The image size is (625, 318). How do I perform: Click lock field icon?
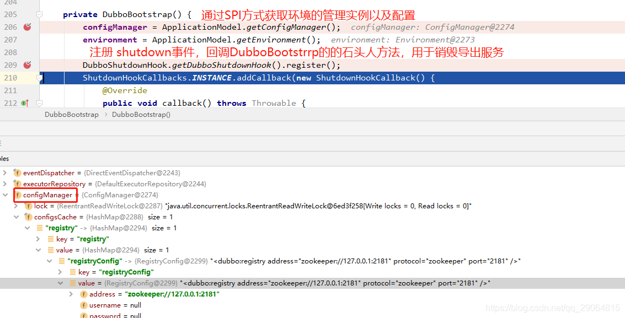point(28,206)
